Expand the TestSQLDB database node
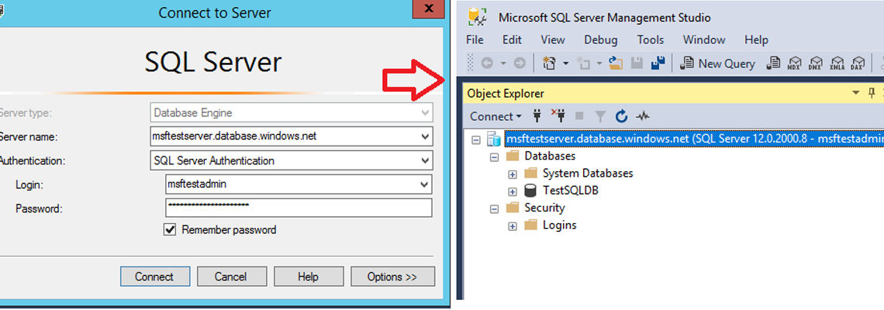The height and width of the screenshot is (310, 884). tap(513, 191)
